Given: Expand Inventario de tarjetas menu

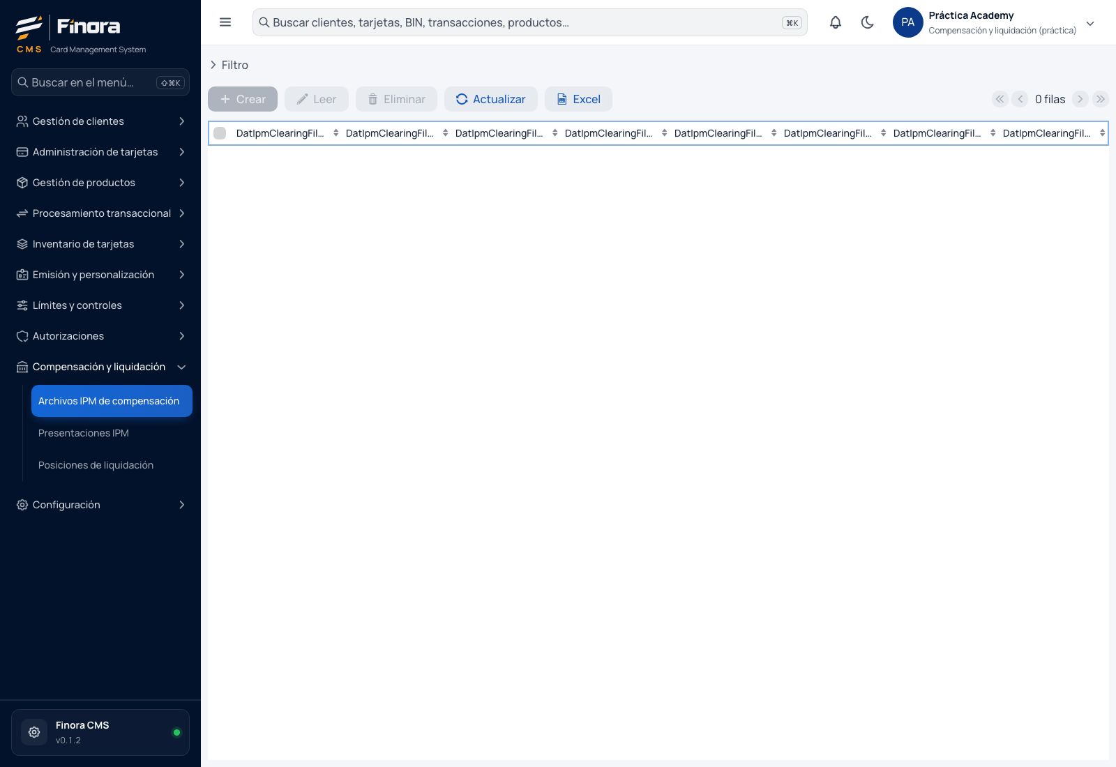Looking at the screenshot, I should (x=100, y=244).
